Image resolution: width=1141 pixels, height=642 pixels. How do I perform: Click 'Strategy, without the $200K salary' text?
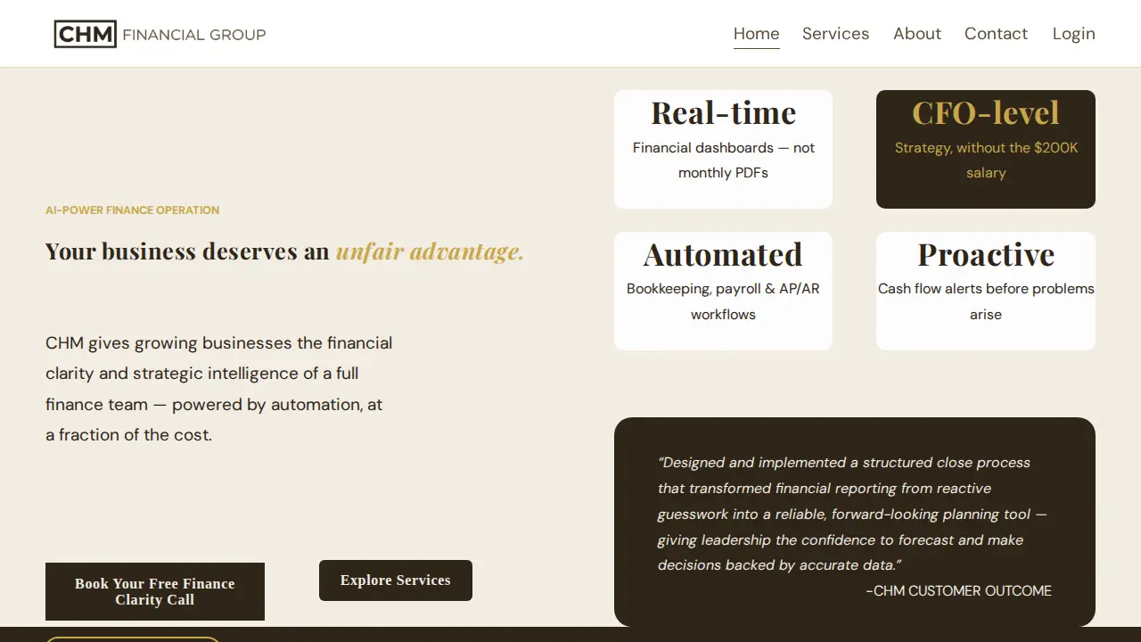pos(986,160)
